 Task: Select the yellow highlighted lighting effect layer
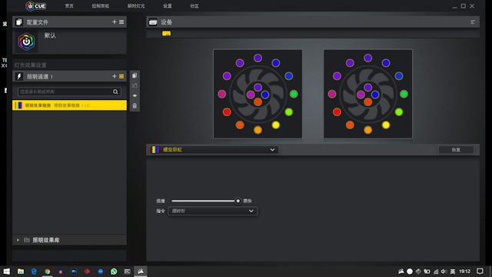pyautogui.click(x=69, y=105)
